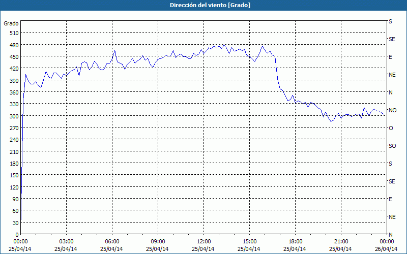This screenshot has width=407, height=254.
Task: Pick the 360 tick label
Action: click(14, 92)
